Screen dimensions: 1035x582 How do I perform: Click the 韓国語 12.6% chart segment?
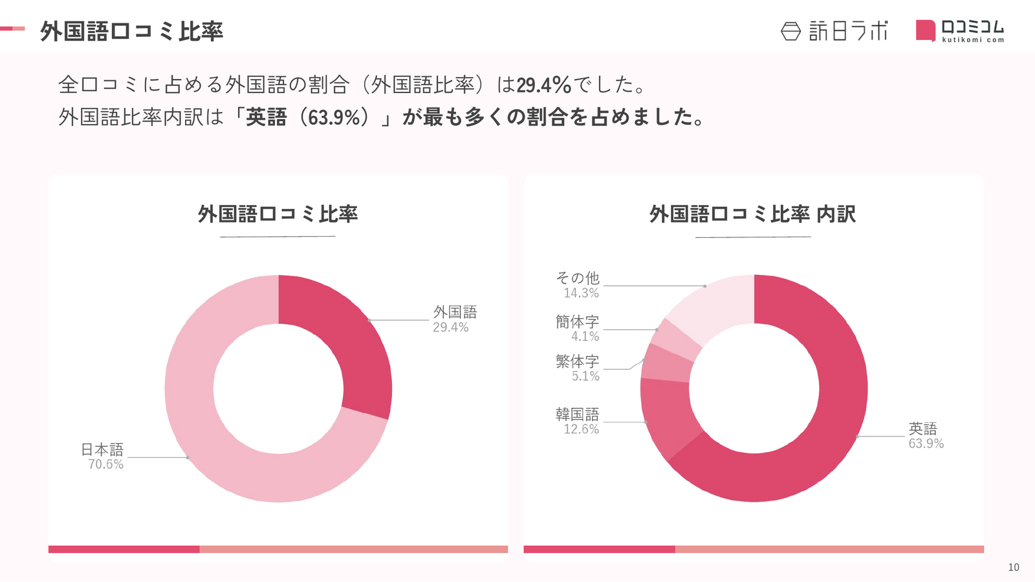664,417
